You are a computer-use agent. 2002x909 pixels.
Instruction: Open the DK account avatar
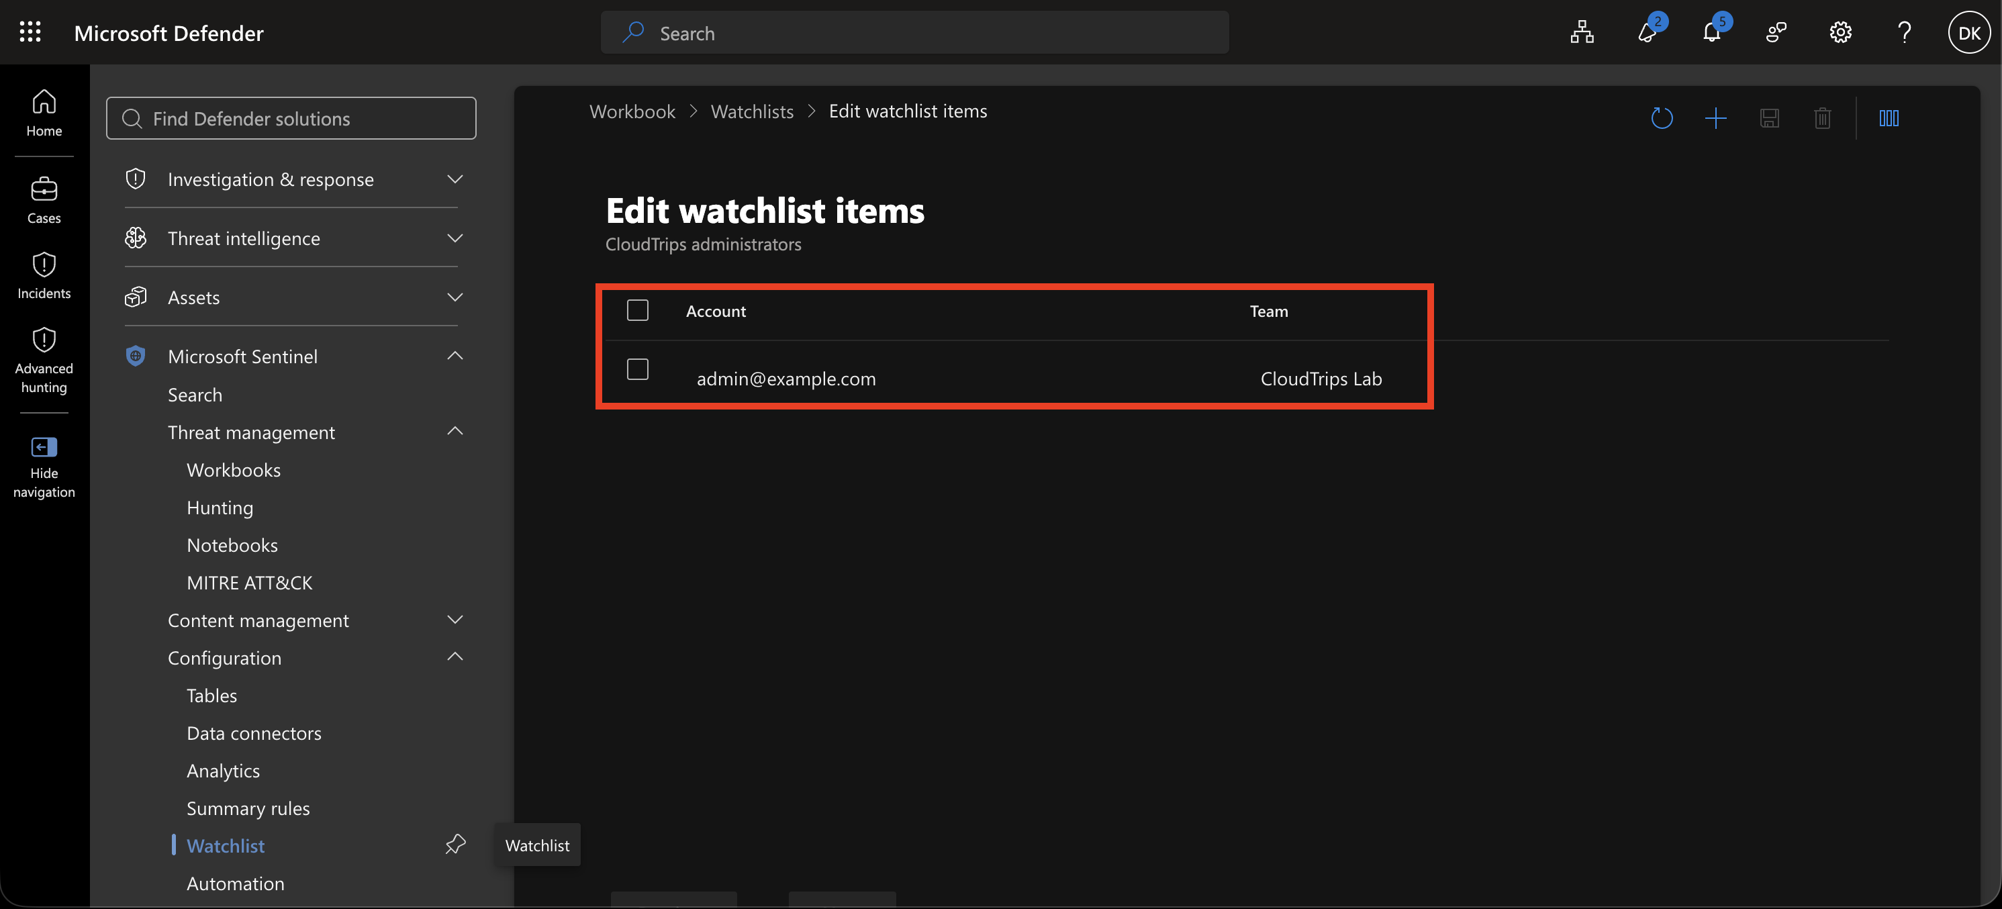(x=1968, y=33)
